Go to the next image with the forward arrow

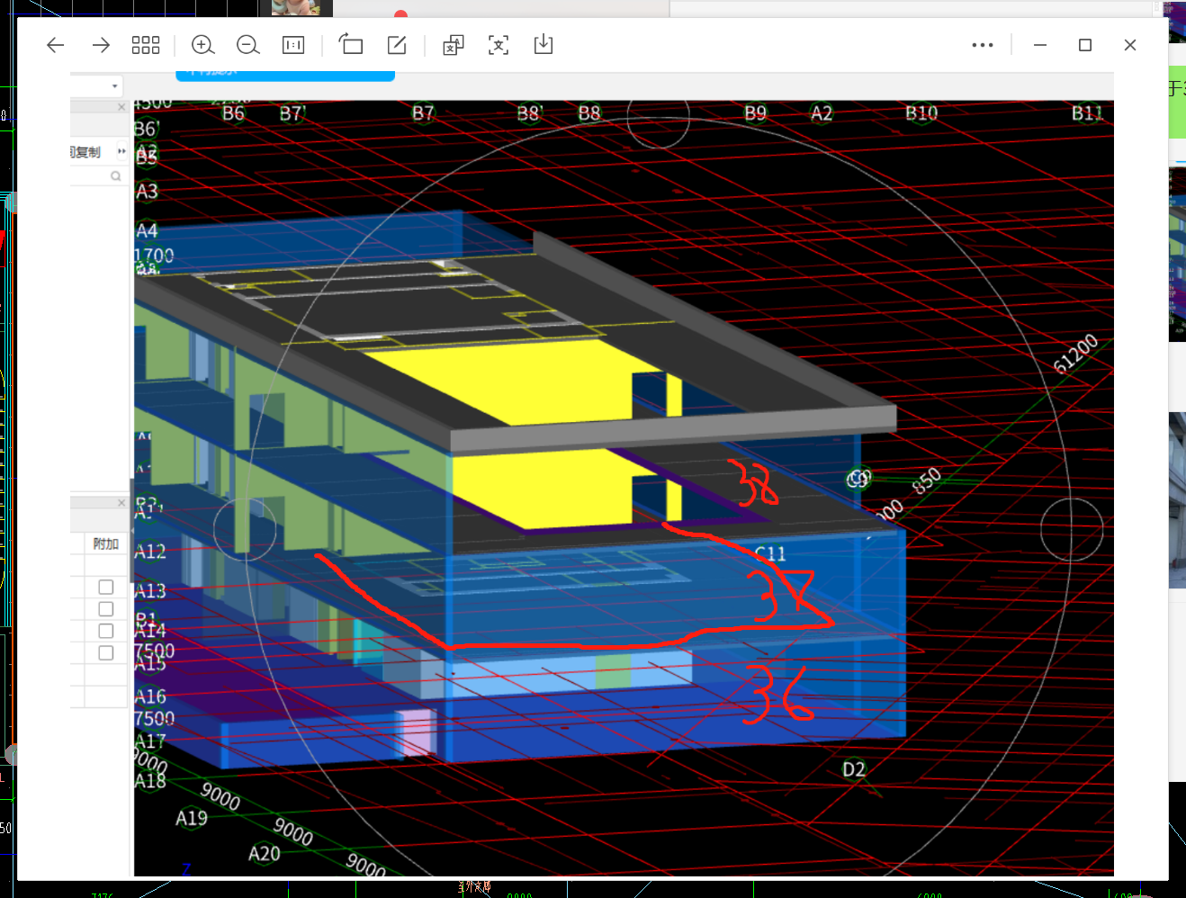click(101, 45)
